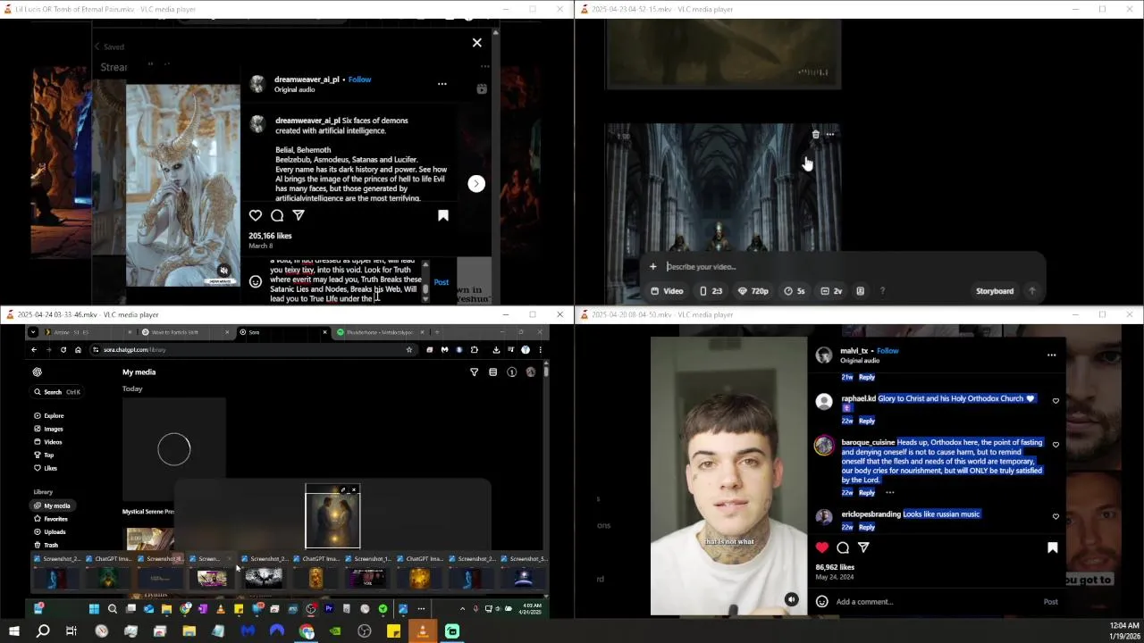Follow the malvi_tx account
The image size is (1144, 643).
[x=887, y=351]
